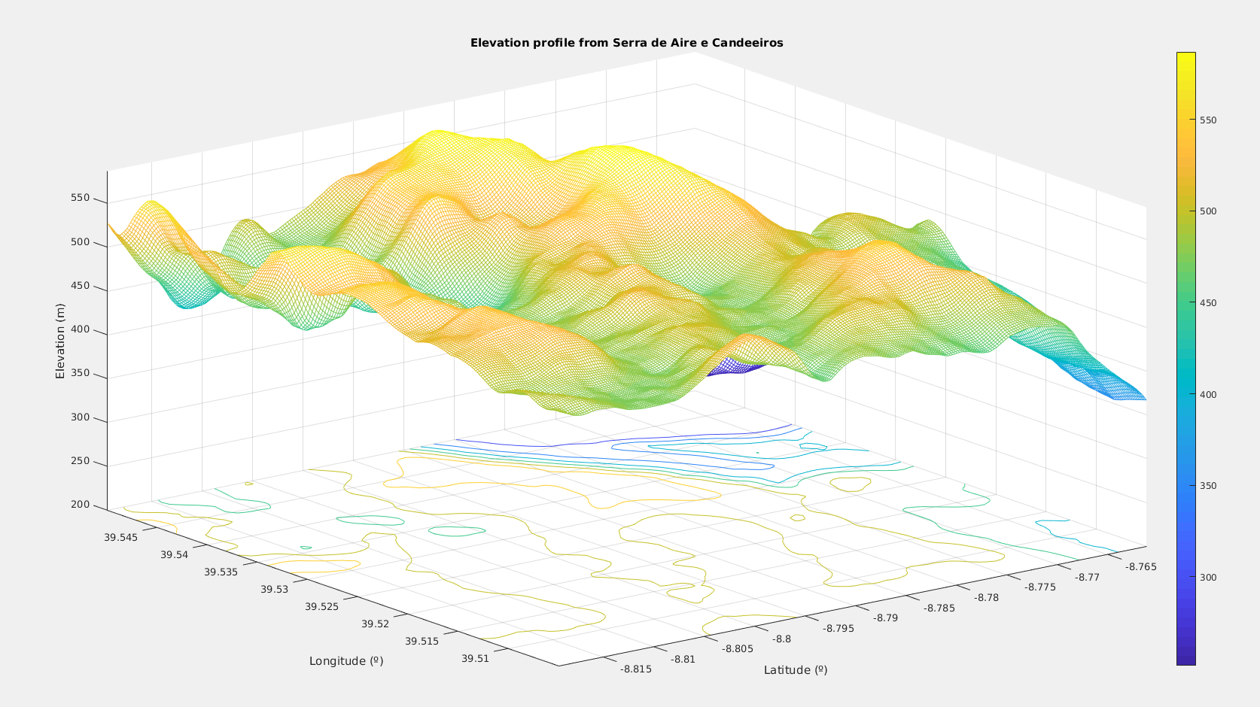Click the -8.785 latitude tick label
1260x707 pixels.
coord(939,608)
